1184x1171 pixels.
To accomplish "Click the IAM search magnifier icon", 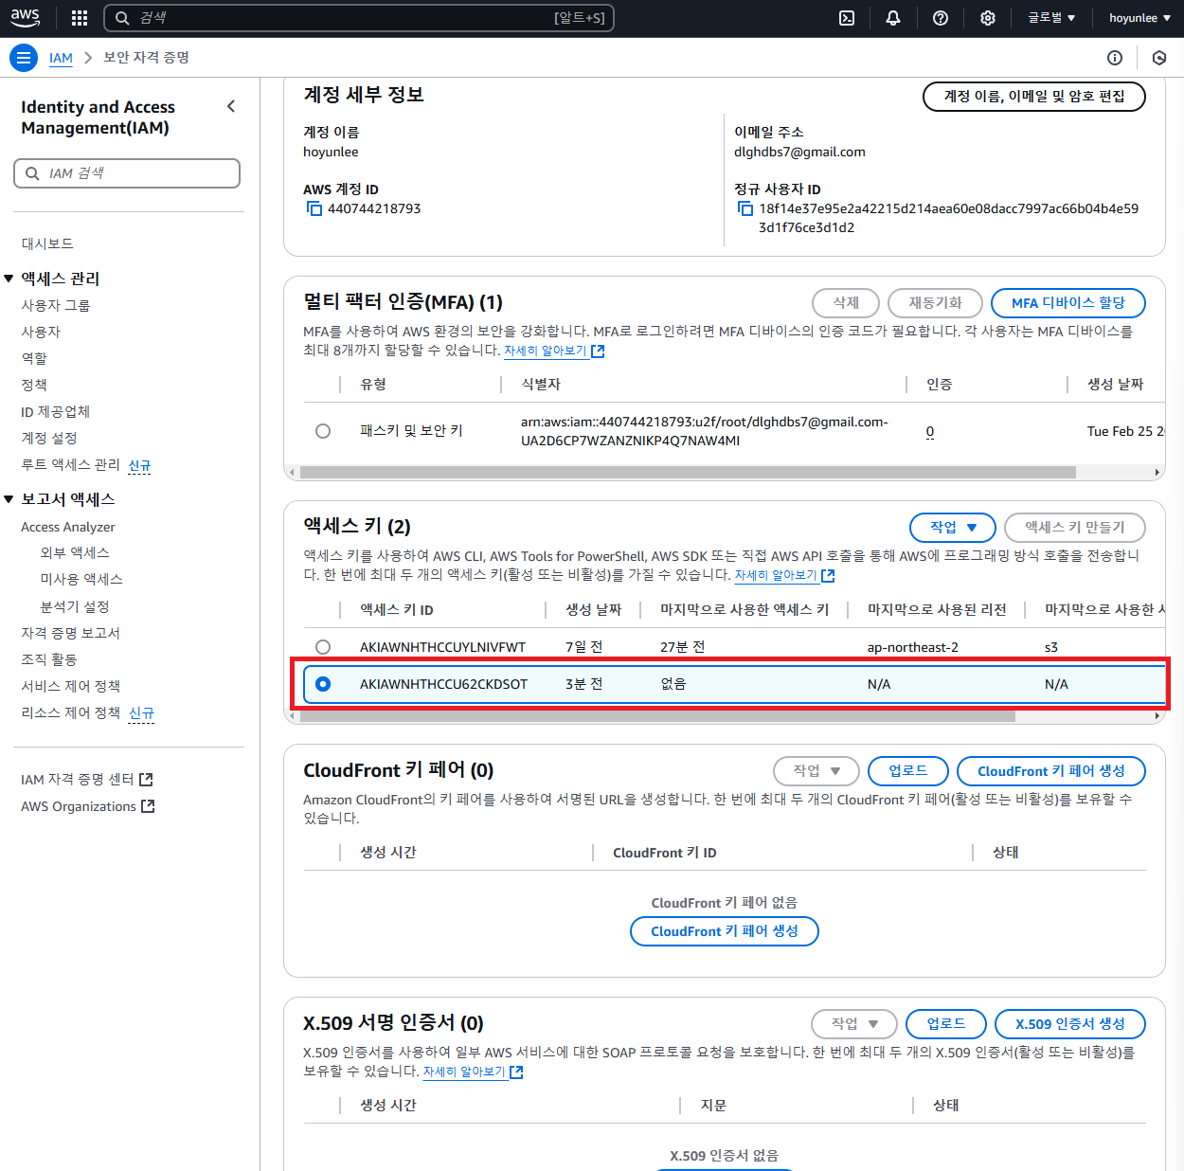I will coord(32,173).
